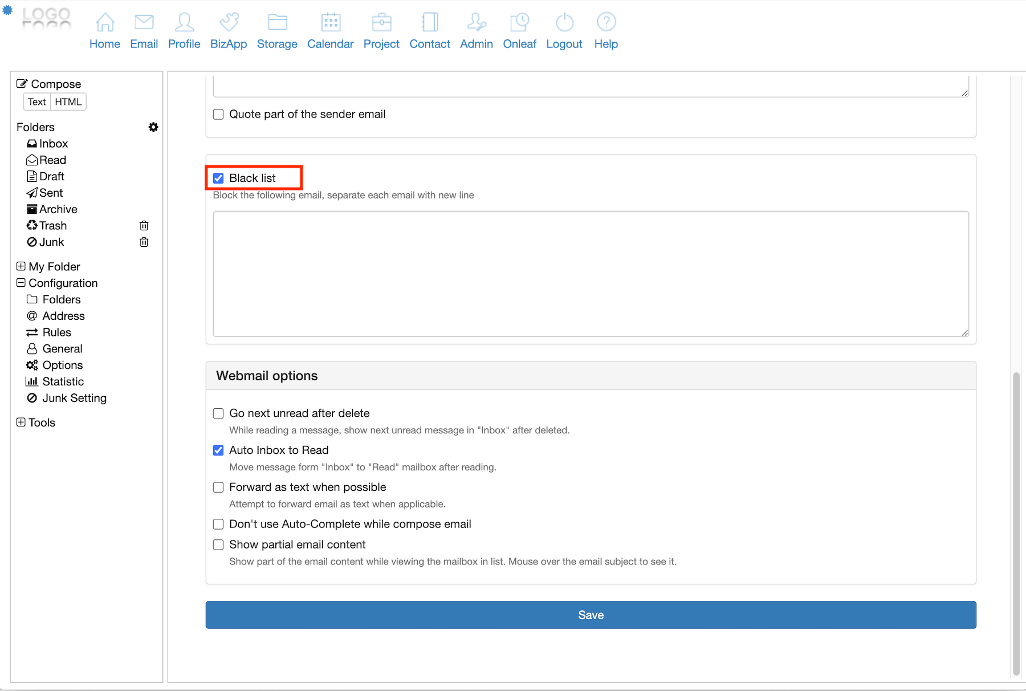Open the BizApp icon in top navigation
The height and width of the screenshot is (691, 1026).
click(229, 23)
